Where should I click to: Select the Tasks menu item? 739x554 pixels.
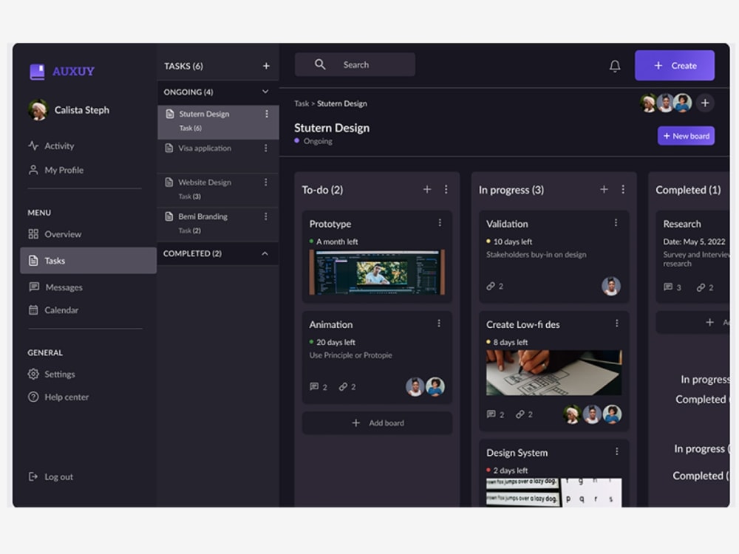(x=88, y=261)
